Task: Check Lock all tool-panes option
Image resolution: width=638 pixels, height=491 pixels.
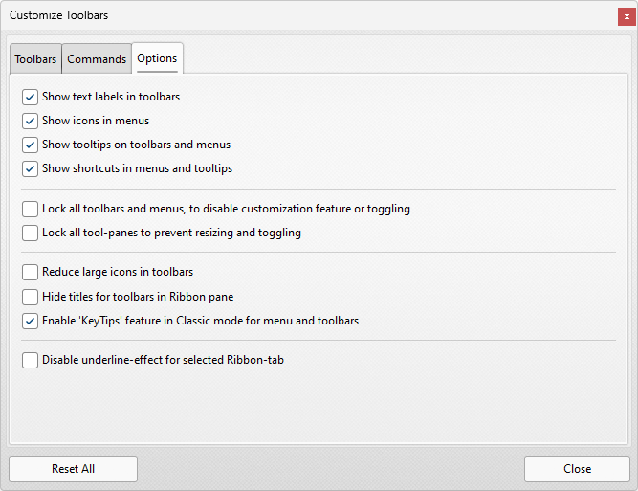Action: click(x=31, y=233)
